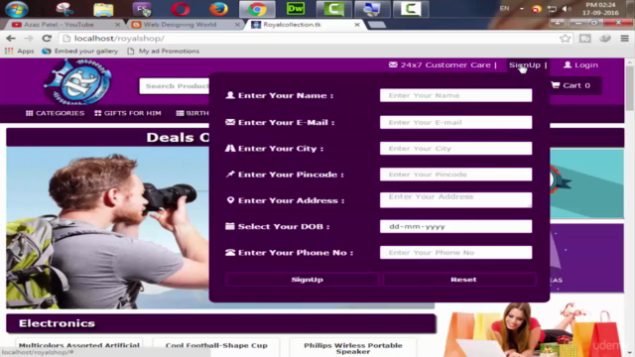Open a new browser tab
This screenshot has height=357, width=635.
[377, 25]
